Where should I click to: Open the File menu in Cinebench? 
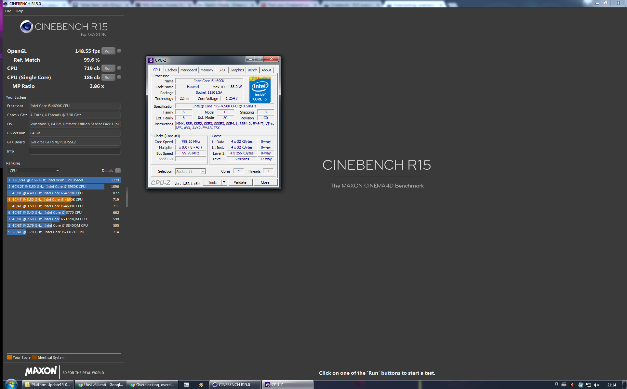[x=8, y=11]
